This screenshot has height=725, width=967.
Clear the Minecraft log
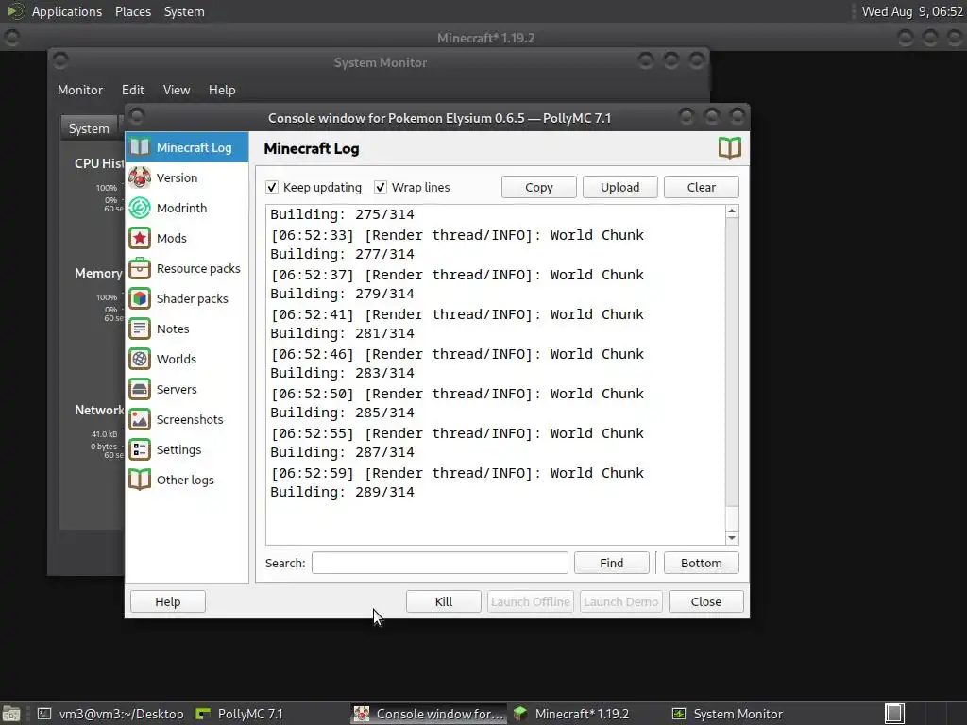click(702, 188)
